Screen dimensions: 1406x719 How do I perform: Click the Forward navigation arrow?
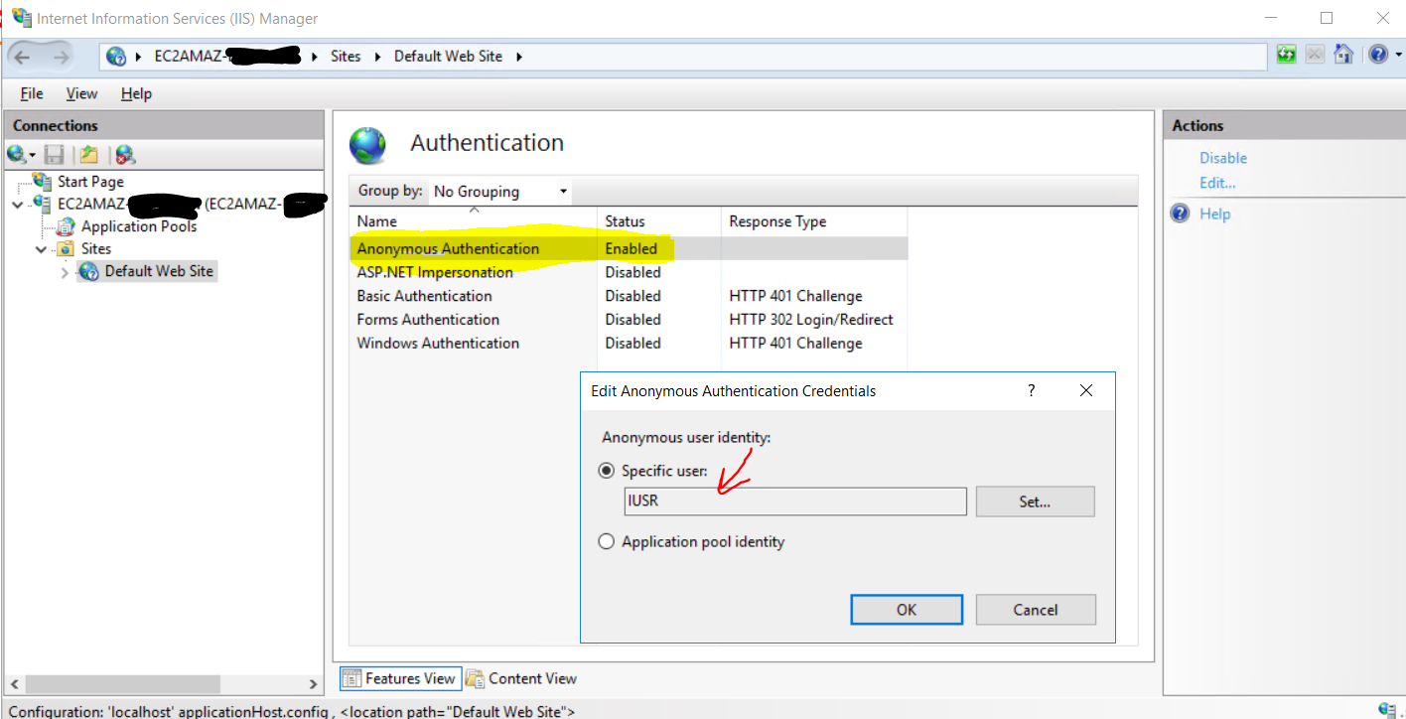tap(61, 57)
